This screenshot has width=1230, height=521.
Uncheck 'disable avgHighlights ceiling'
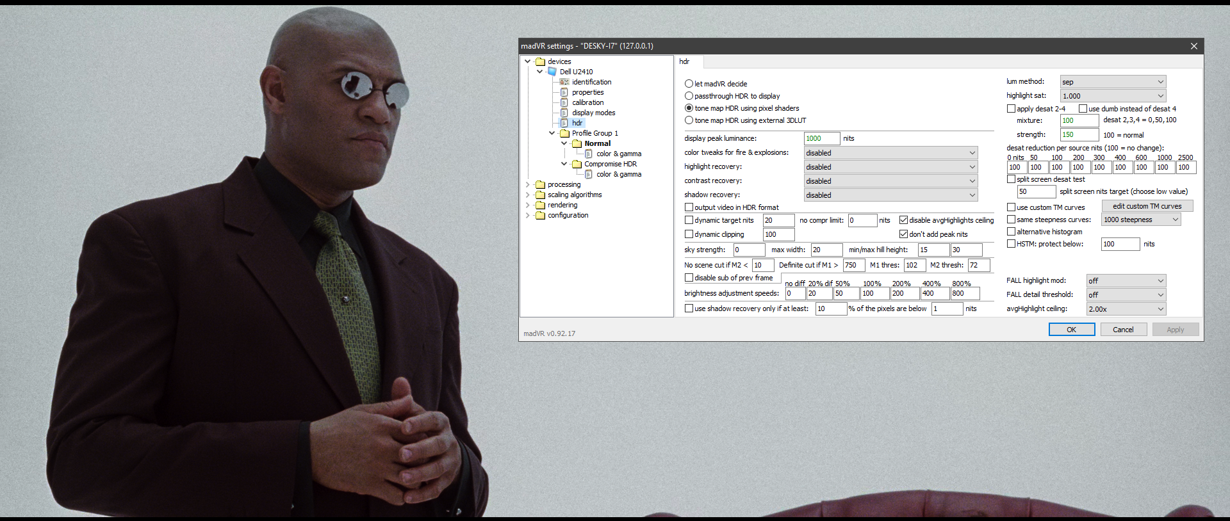click(904, 220)
